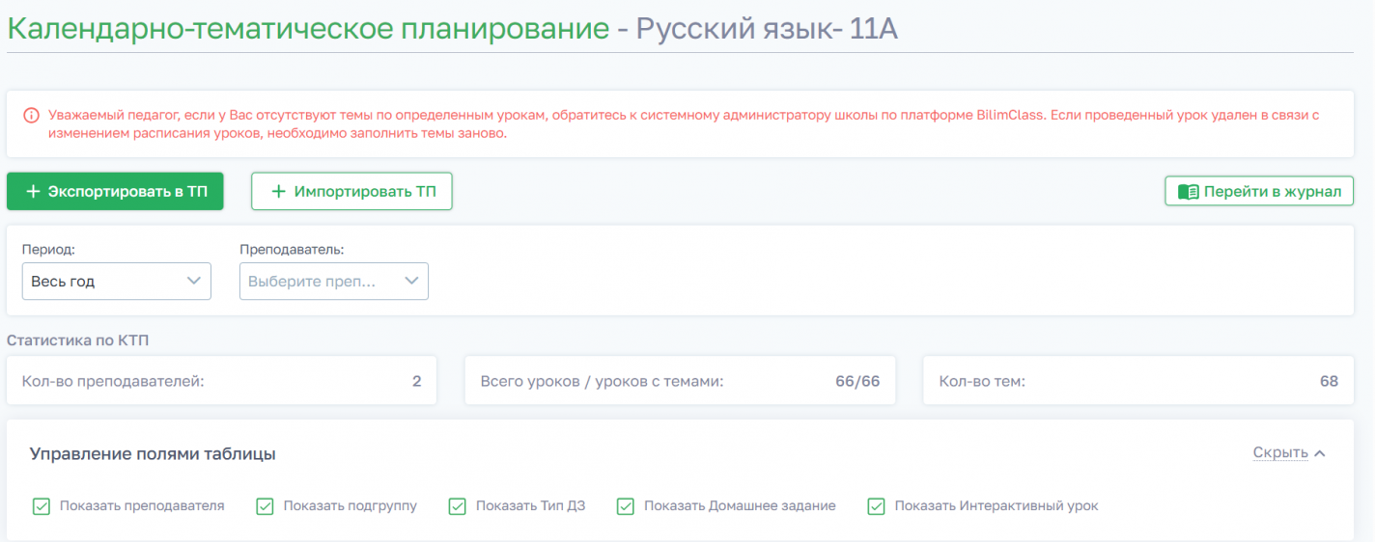Viewport: 1375px width, 542px height.
Task: Toggle the Показать подгруппу checkbox
Action: click(265, 506)
